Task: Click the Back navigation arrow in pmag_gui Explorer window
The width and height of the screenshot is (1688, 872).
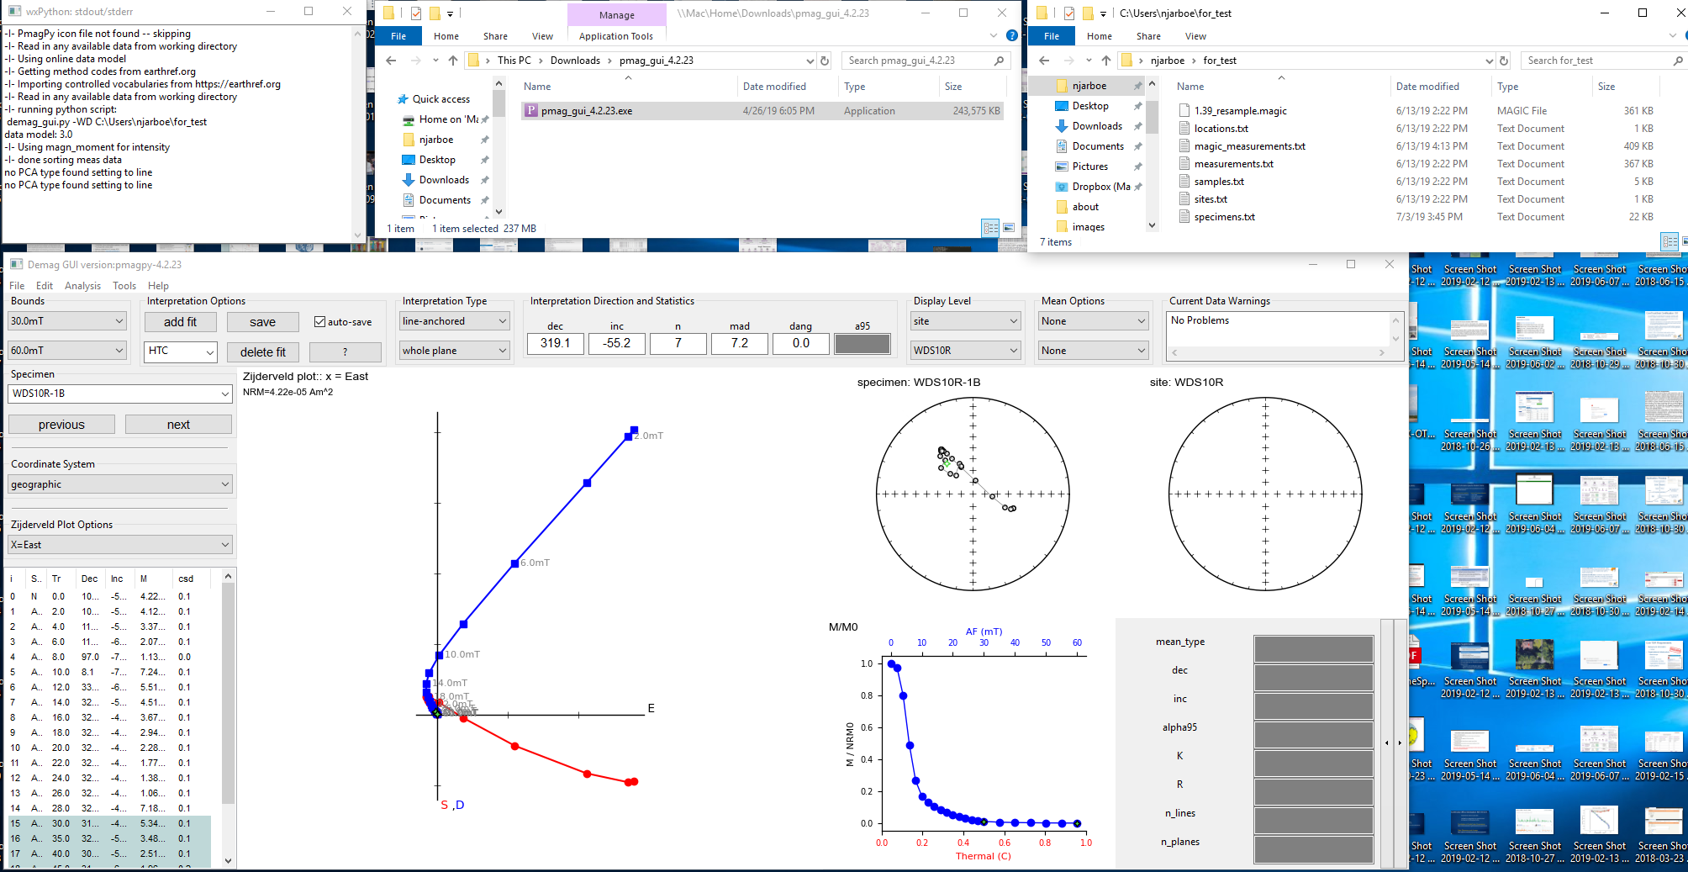Action: pyautogui.click(x=391, y=60)
